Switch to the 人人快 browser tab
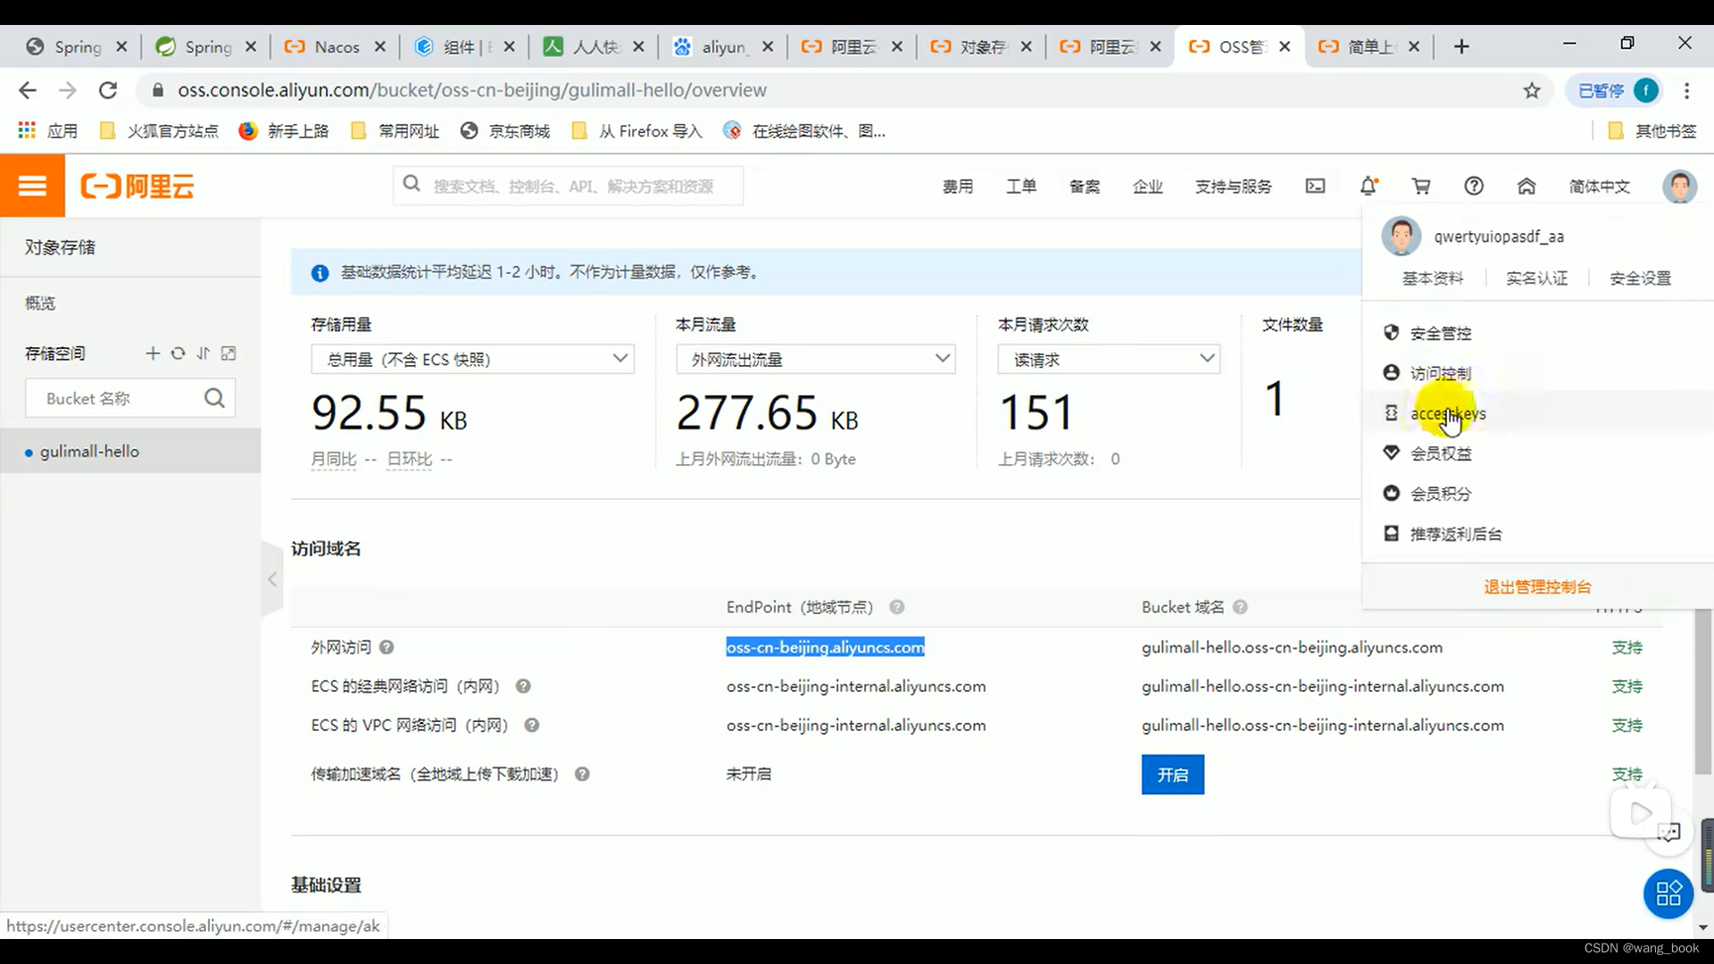Screen dimensions: 1714x964 pyautogui.click(x=595, y=46)
